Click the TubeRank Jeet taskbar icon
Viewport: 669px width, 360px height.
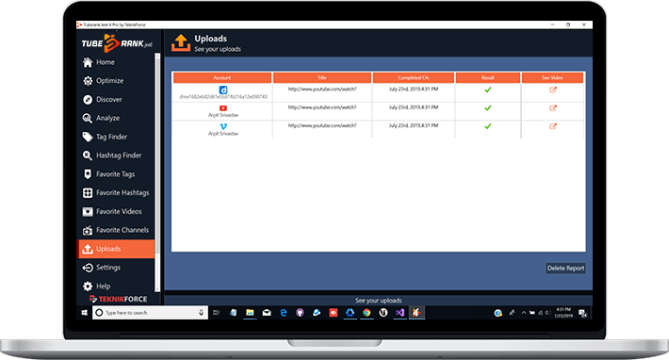[416, 313]
